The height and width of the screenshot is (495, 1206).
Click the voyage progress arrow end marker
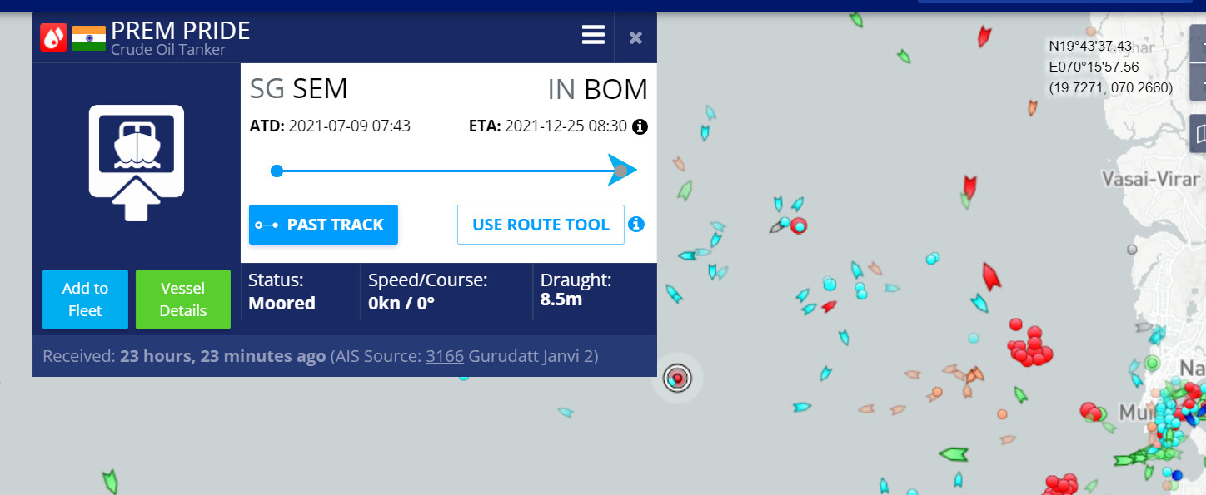point(622,171)
